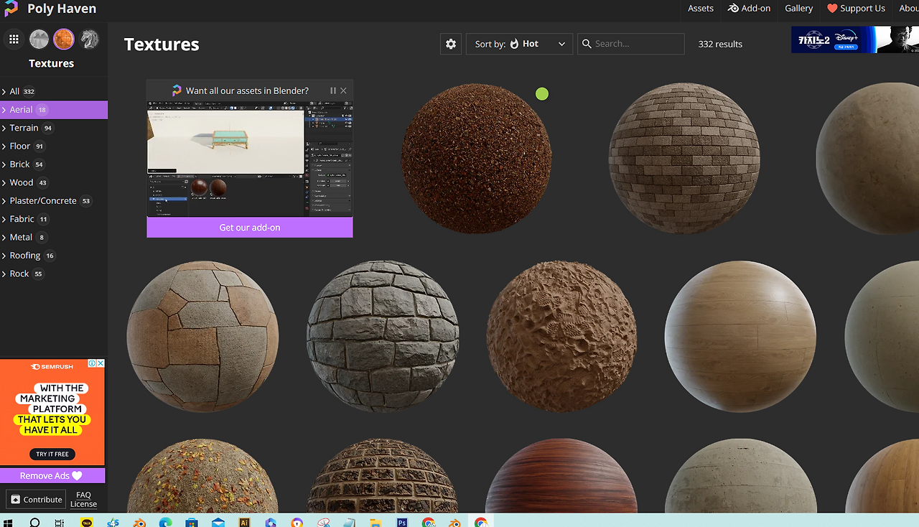Open the Sort by Hot dropdown
Screen dimensions: 919x527
tap(519, 44)
